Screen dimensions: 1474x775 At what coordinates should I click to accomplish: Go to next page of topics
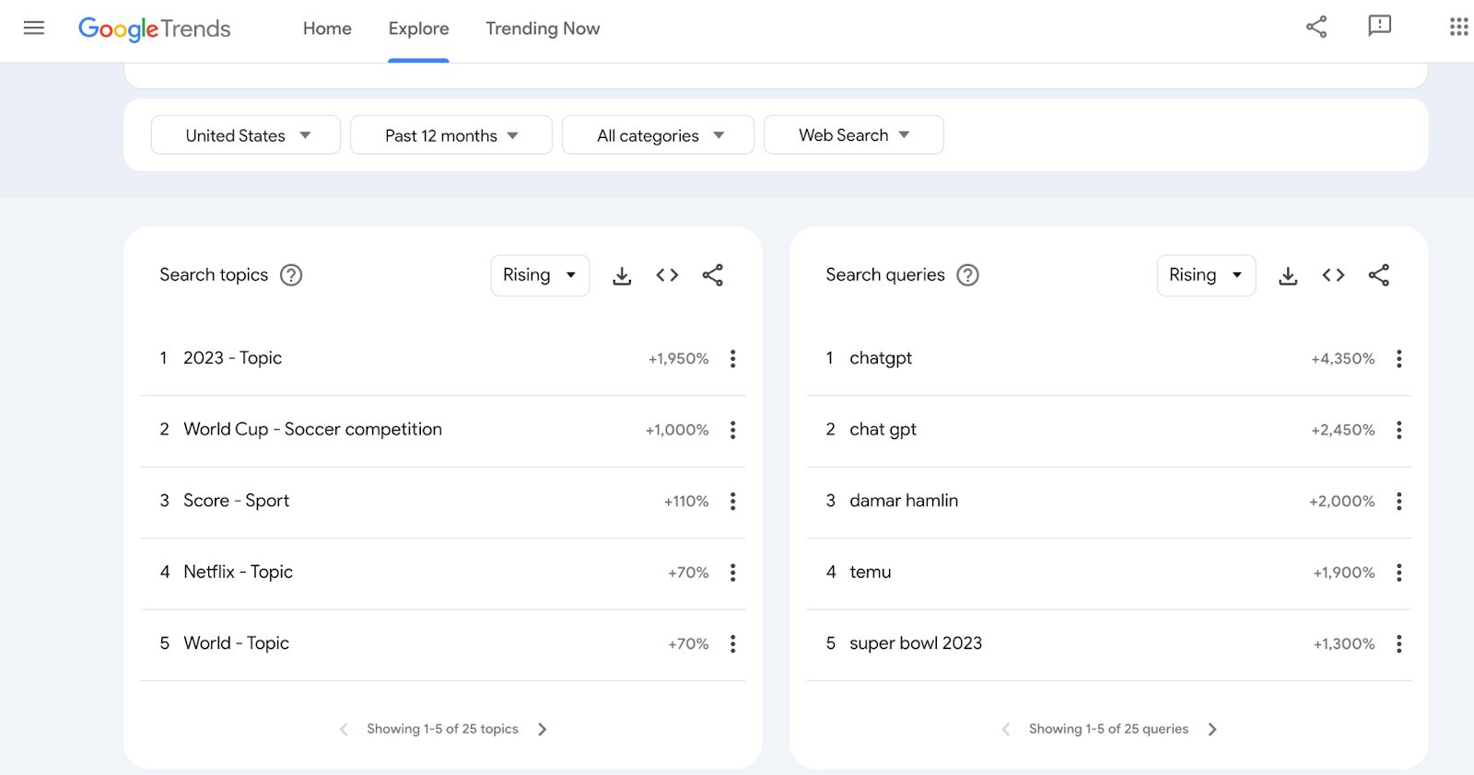pos(543,729)
